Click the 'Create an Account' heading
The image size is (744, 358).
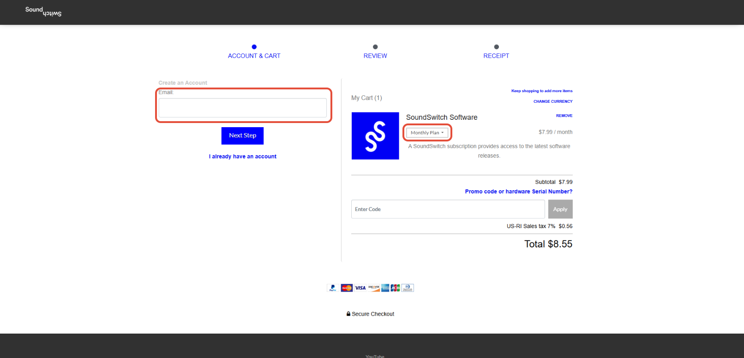pos(183,83)
